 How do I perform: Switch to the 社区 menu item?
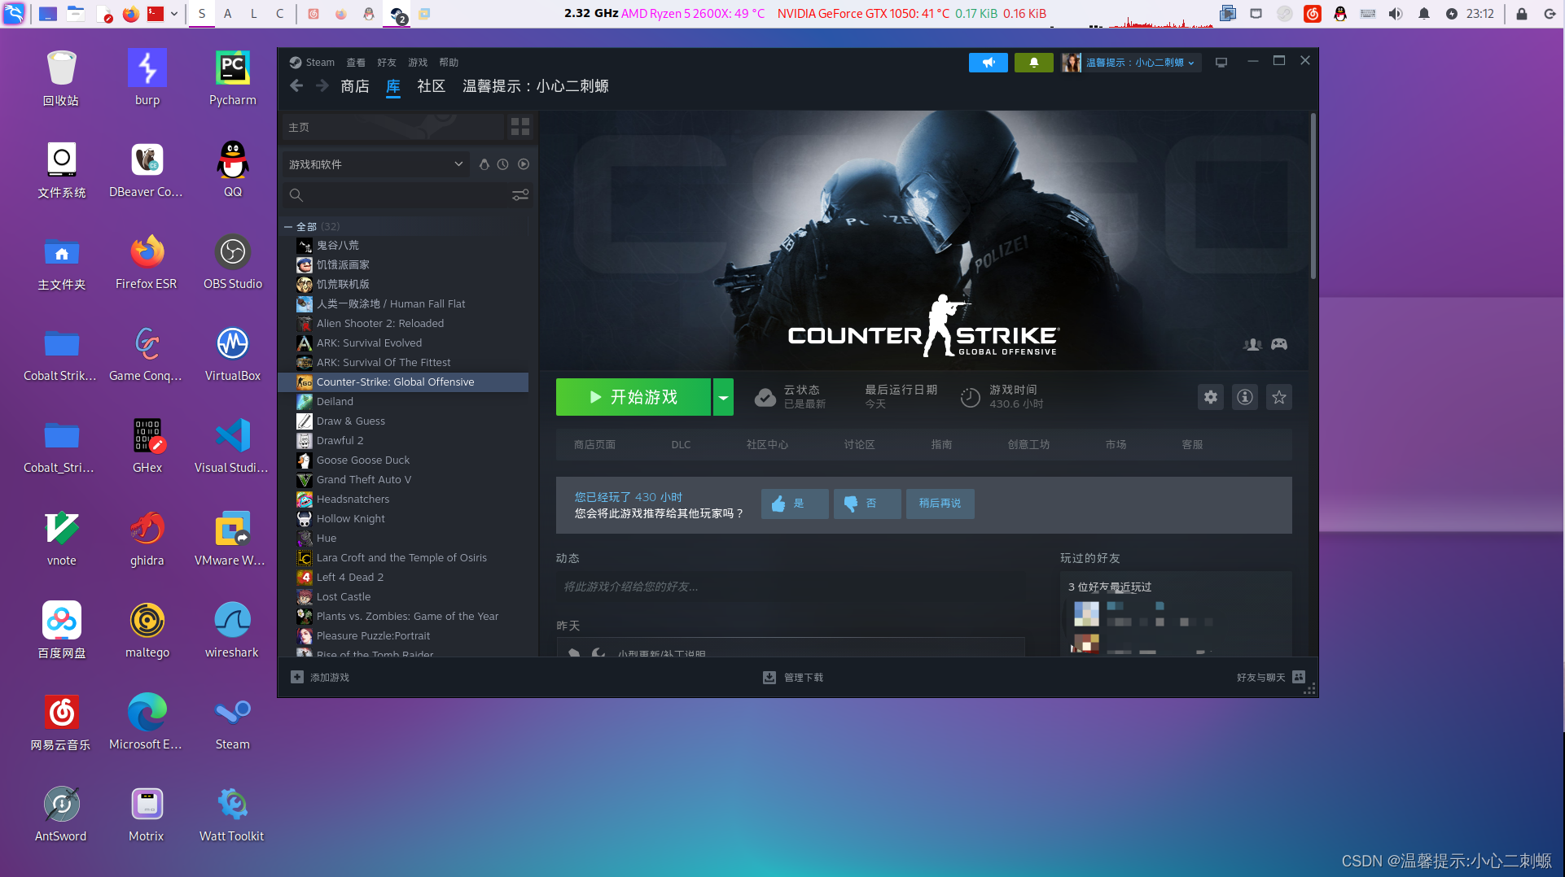[x=431, y=86]
